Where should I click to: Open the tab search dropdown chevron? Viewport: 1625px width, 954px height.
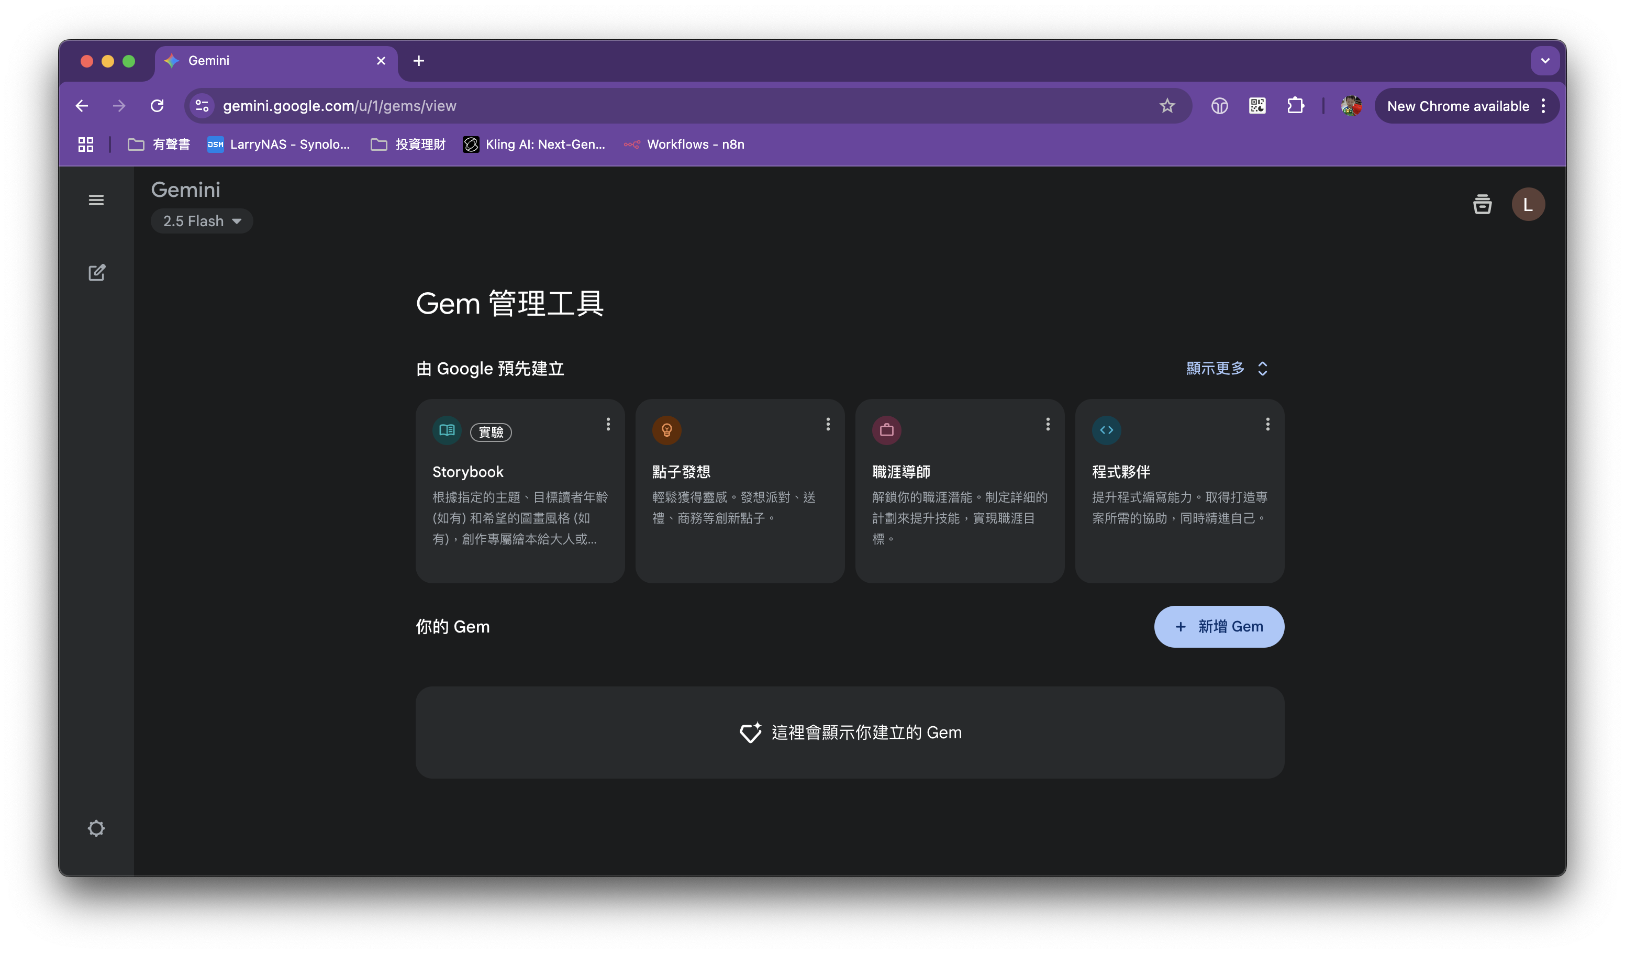coord(1545,61)
